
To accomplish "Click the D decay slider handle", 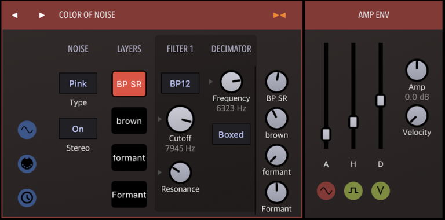I will [x=381, y=100].
